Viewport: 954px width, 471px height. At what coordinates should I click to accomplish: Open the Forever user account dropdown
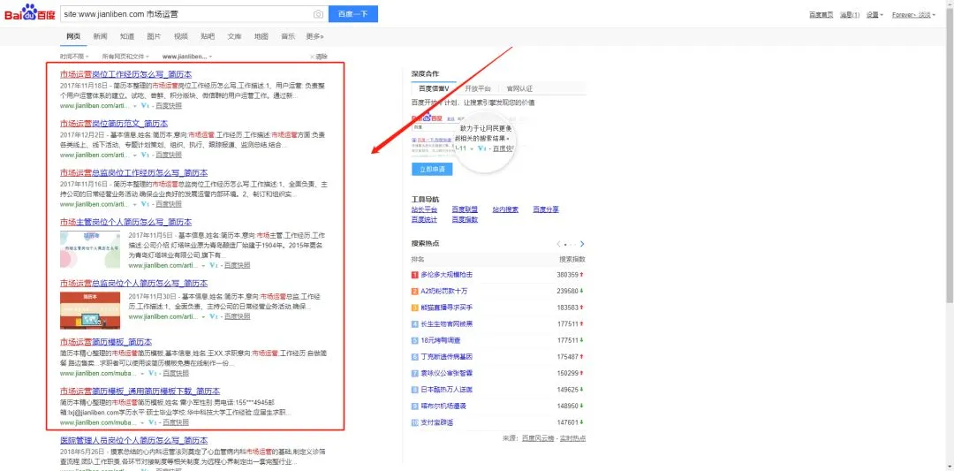click(914, 15)
